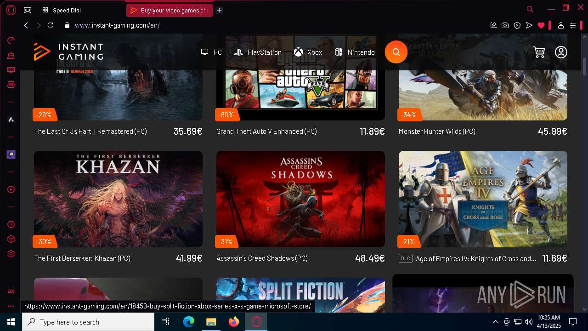Launch Microsoft Edge from taskbar
The width and height of the screenshot is (588, 331).
188,322
